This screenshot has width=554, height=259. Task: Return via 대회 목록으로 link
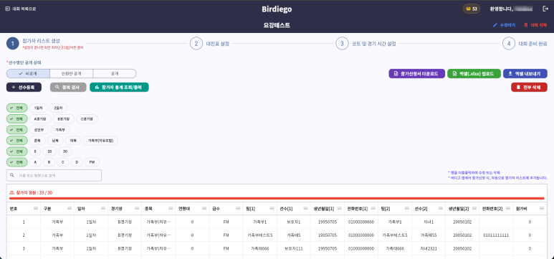click(21, 9)
